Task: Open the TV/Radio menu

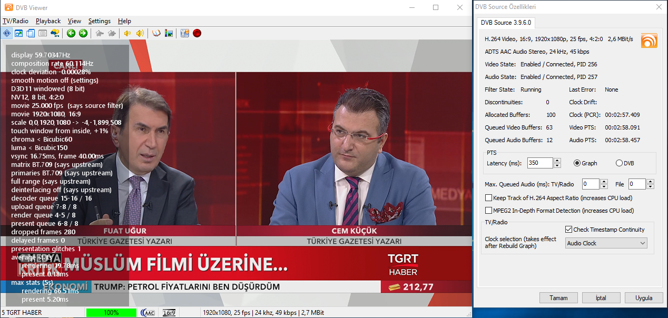Action: [15, 21]
